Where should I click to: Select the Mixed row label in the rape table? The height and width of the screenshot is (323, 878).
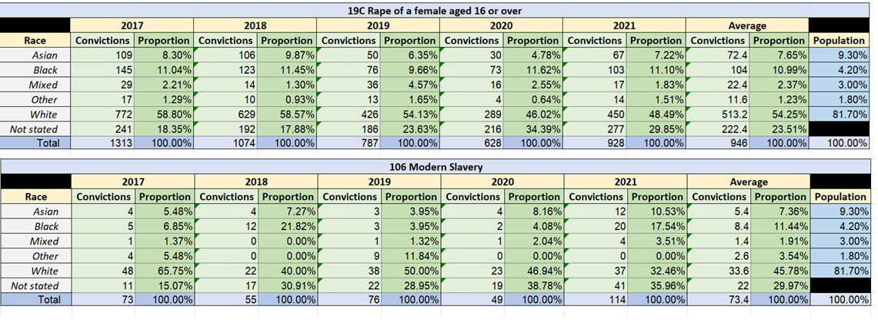pos(35,85)
